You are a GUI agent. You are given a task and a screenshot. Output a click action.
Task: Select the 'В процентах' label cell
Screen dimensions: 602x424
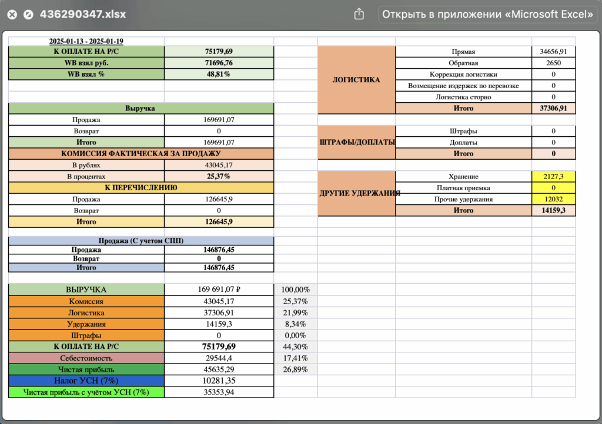pos(86,176)
